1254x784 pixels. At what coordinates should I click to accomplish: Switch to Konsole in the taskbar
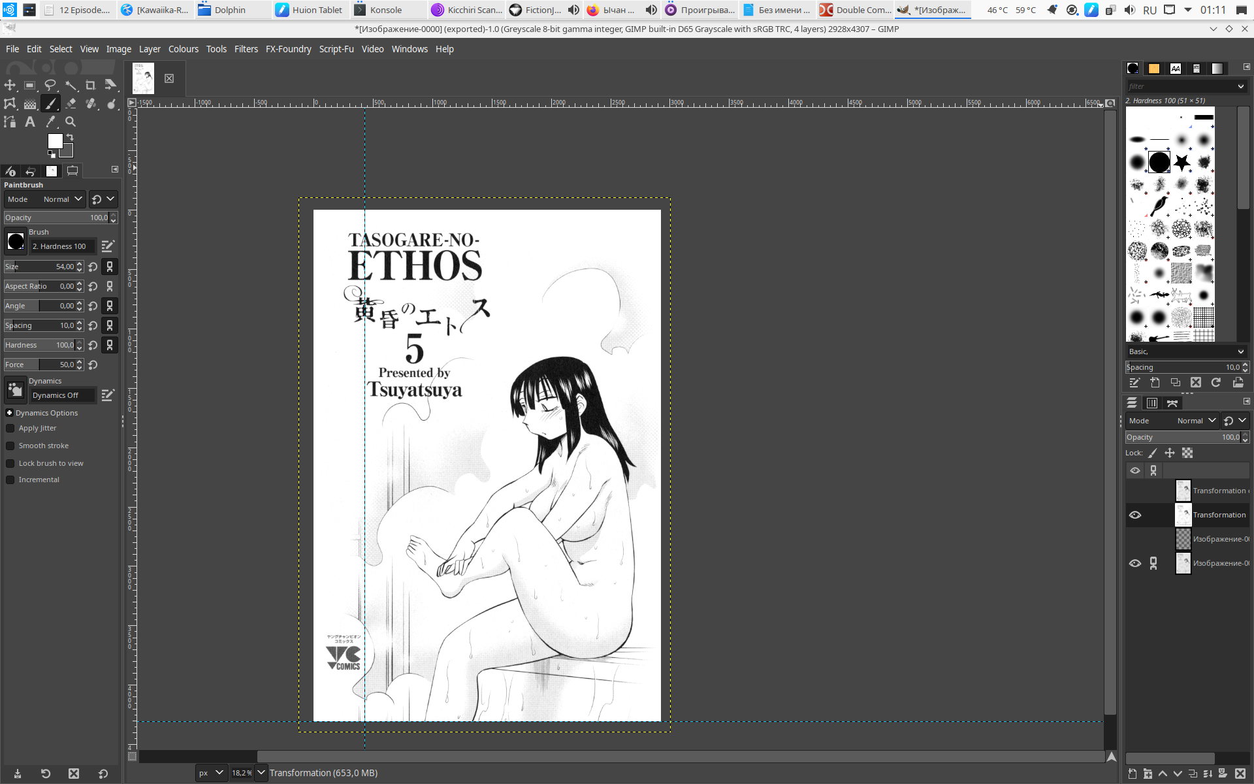[385, 10]
